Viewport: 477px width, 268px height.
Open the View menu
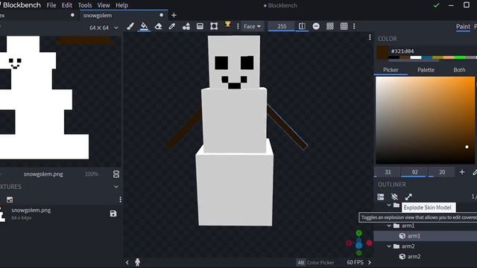(x=104, y=5)
